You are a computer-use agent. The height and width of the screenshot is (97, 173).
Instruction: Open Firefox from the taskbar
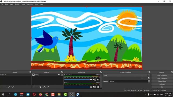[x=40, y=95]
